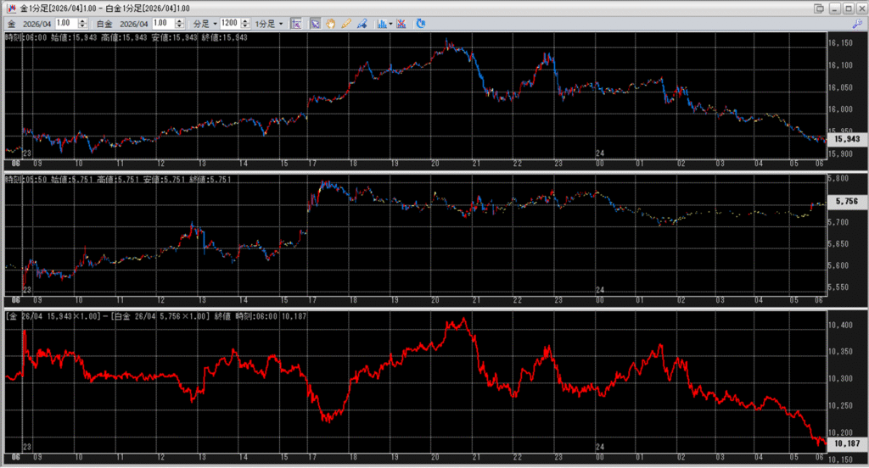Click the 白金 1.00 multiplier input field
869x468 pixels.
[163, 24]
